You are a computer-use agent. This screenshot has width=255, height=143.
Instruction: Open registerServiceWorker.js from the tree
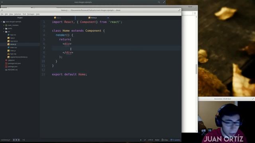click(x=19, y=57)
